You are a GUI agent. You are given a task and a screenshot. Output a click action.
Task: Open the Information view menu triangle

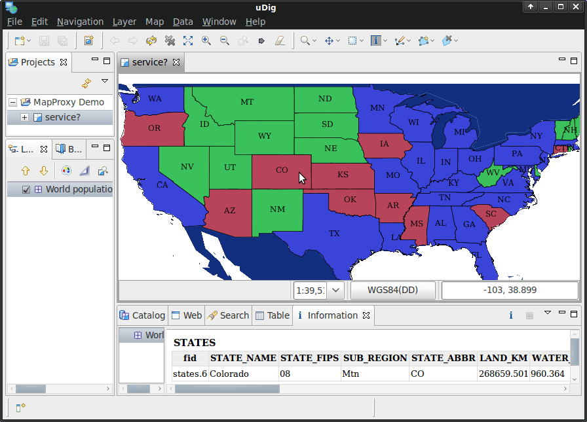[547, 313]
